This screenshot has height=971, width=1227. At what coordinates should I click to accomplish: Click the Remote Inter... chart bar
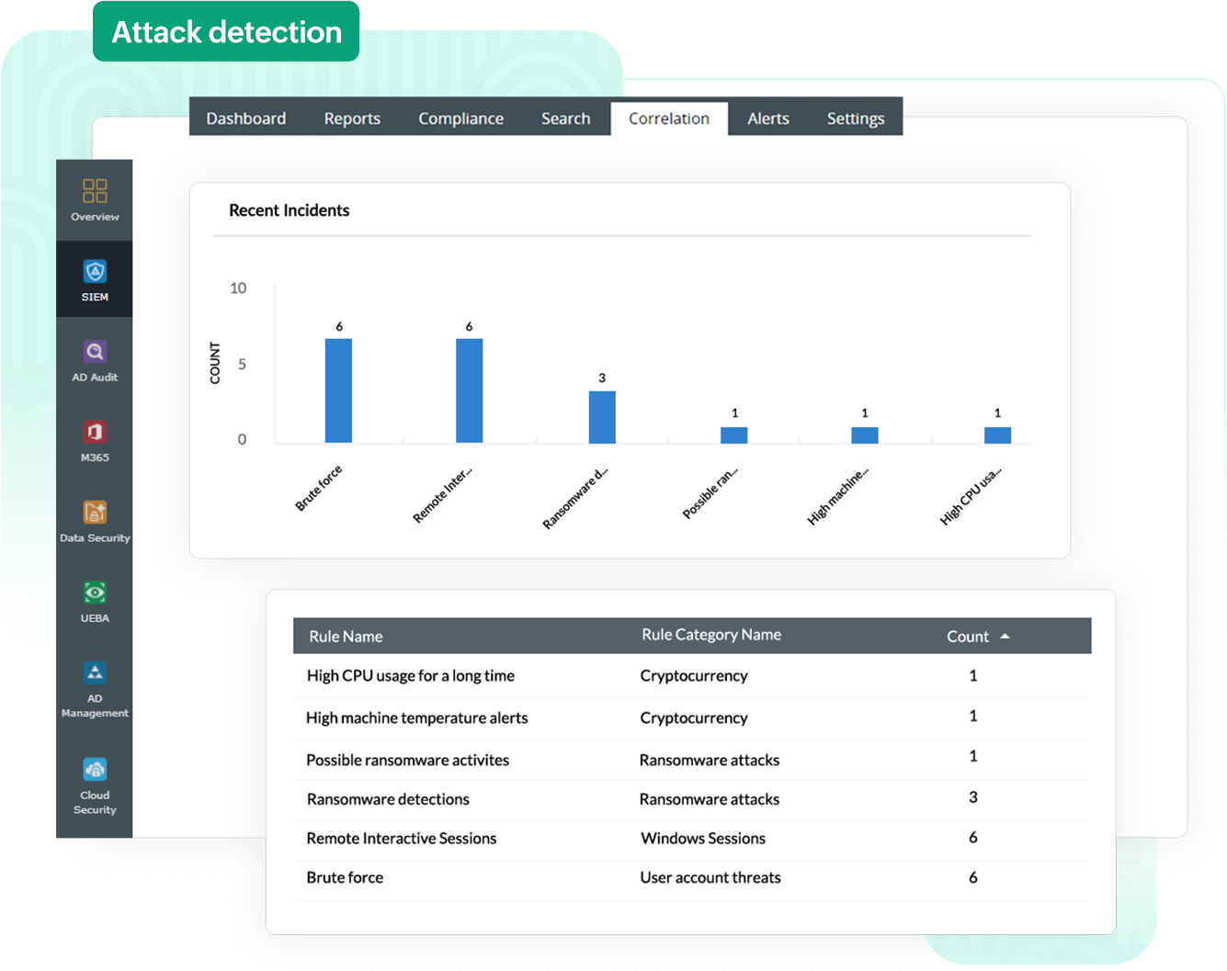coord(469,390)
